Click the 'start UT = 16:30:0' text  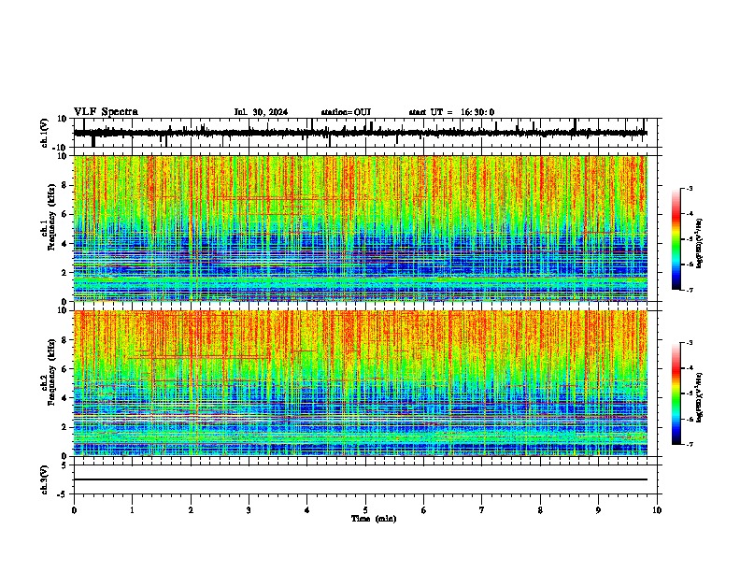coord(451,112)
